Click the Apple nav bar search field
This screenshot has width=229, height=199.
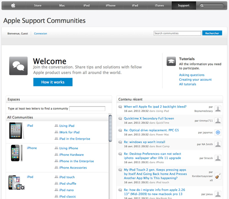(x=212, y=6)
